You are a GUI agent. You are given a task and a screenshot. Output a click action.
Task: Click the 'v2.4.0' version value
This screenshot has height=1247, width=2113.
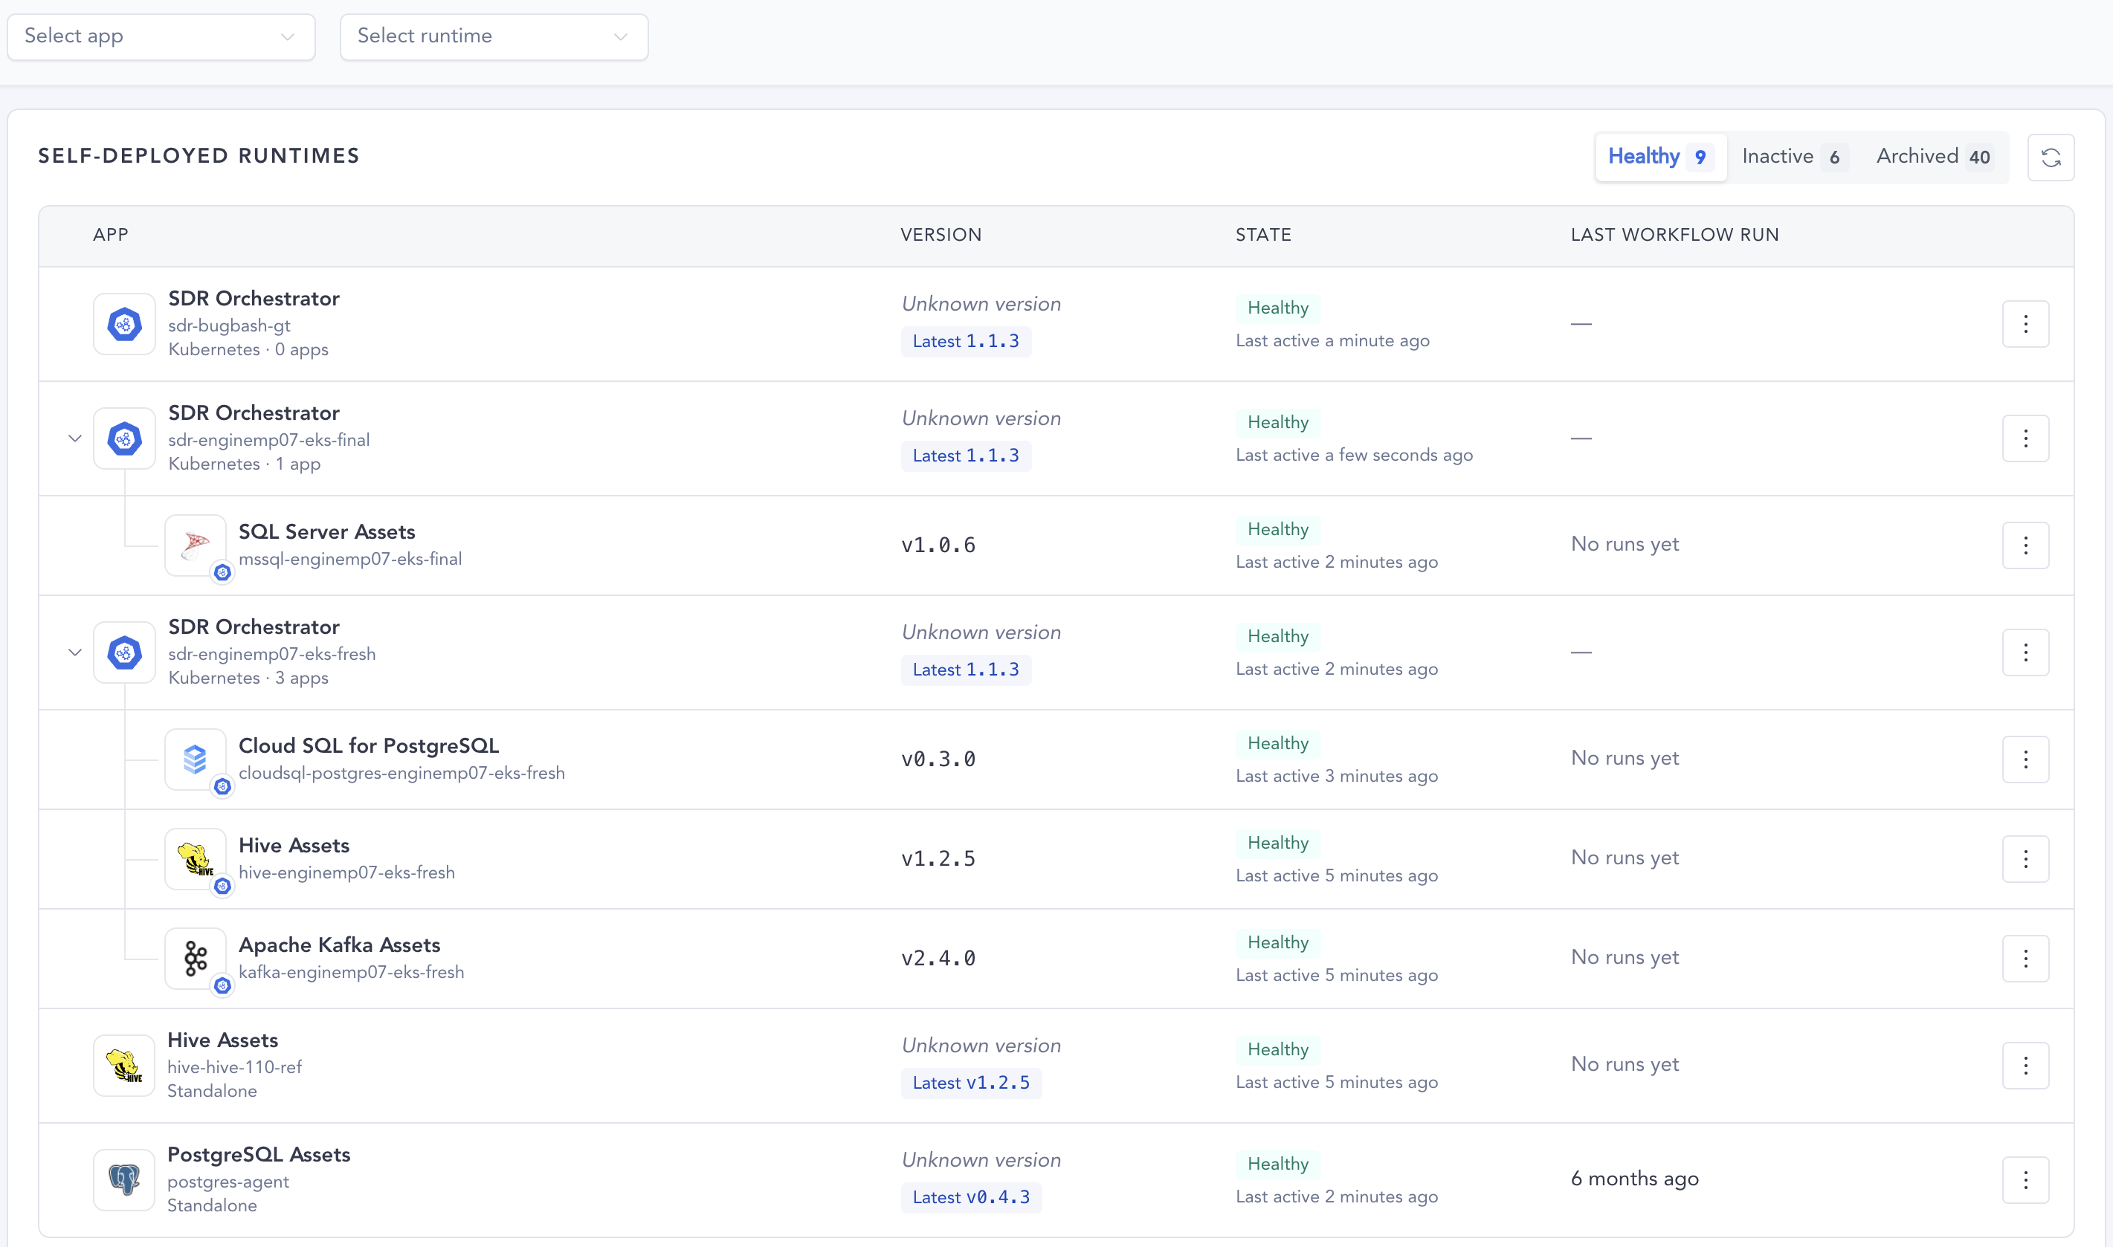point(938,959)
